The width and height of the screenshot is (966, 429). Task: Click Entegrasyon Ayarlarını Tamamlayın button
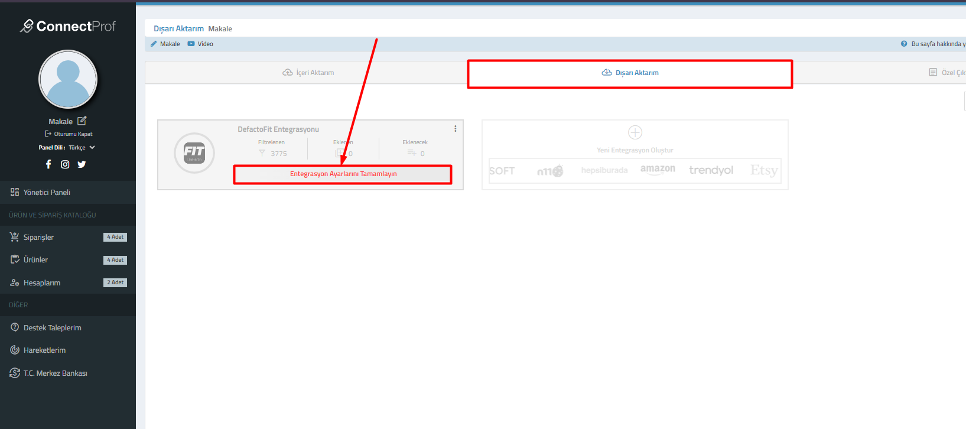[343, 174]
